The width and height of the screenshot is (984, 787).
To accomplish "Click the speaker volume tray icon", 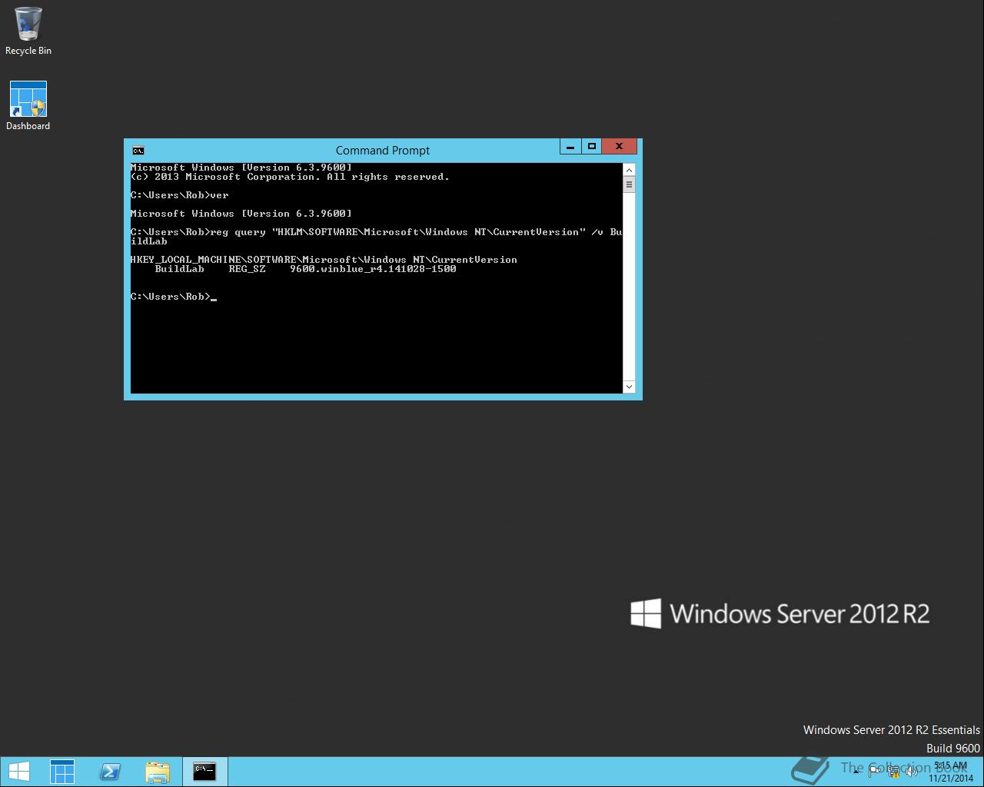I will point(912,772).
